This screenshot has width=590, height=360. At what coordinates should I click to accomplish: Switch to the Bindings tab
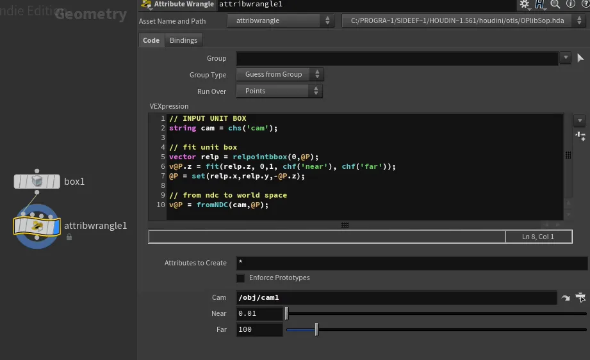coord(183,40)
